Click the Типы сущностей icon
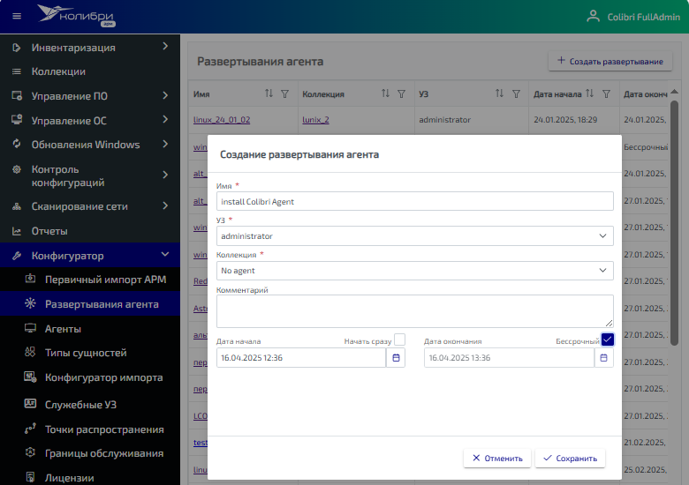 [30, 352]
